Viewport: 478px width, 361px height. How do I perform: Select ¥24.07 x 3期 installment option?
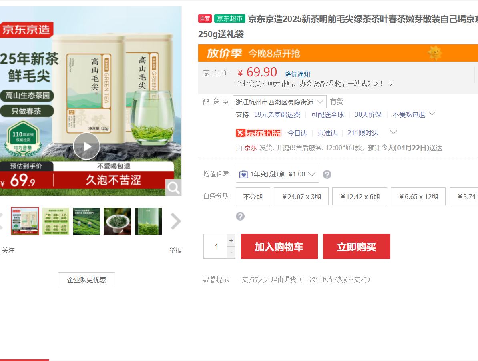point(301,197)
